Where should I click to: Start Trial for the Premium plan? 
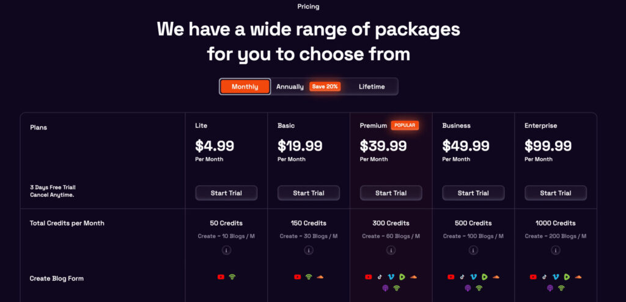tap(391, 193)
